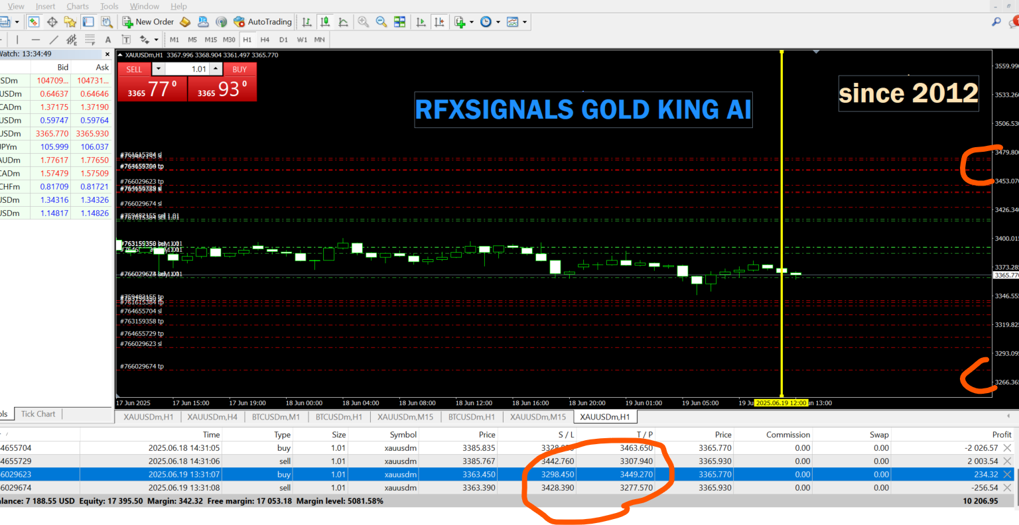
Task: Select the trendline drawing tool
Action: click(54, 40)
